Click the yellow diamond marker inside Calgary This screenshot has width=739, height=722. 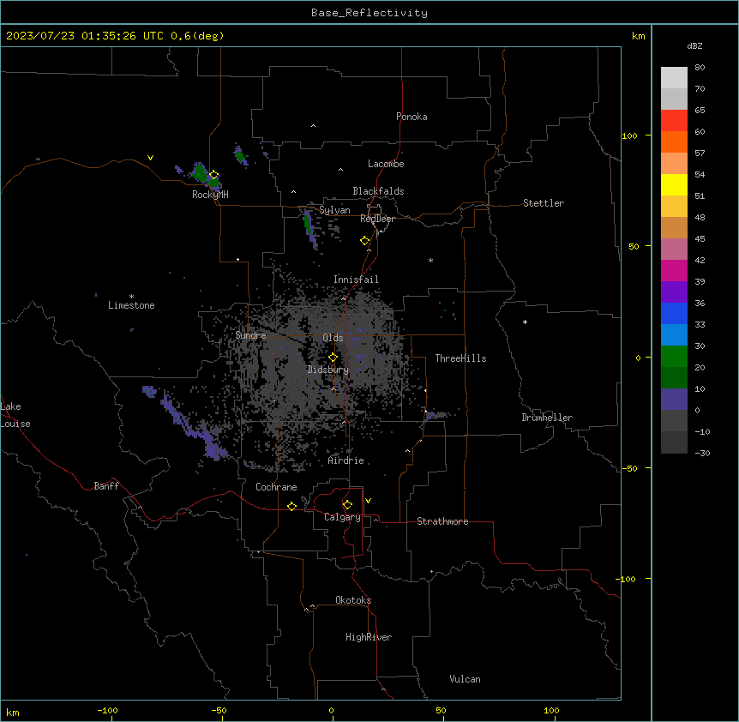click(347, 505)
